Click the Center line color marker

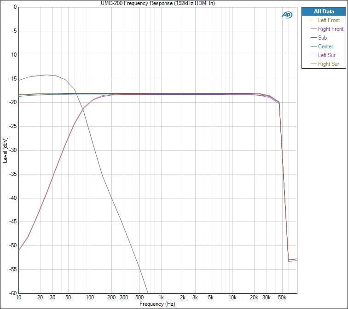click(314, 47)
